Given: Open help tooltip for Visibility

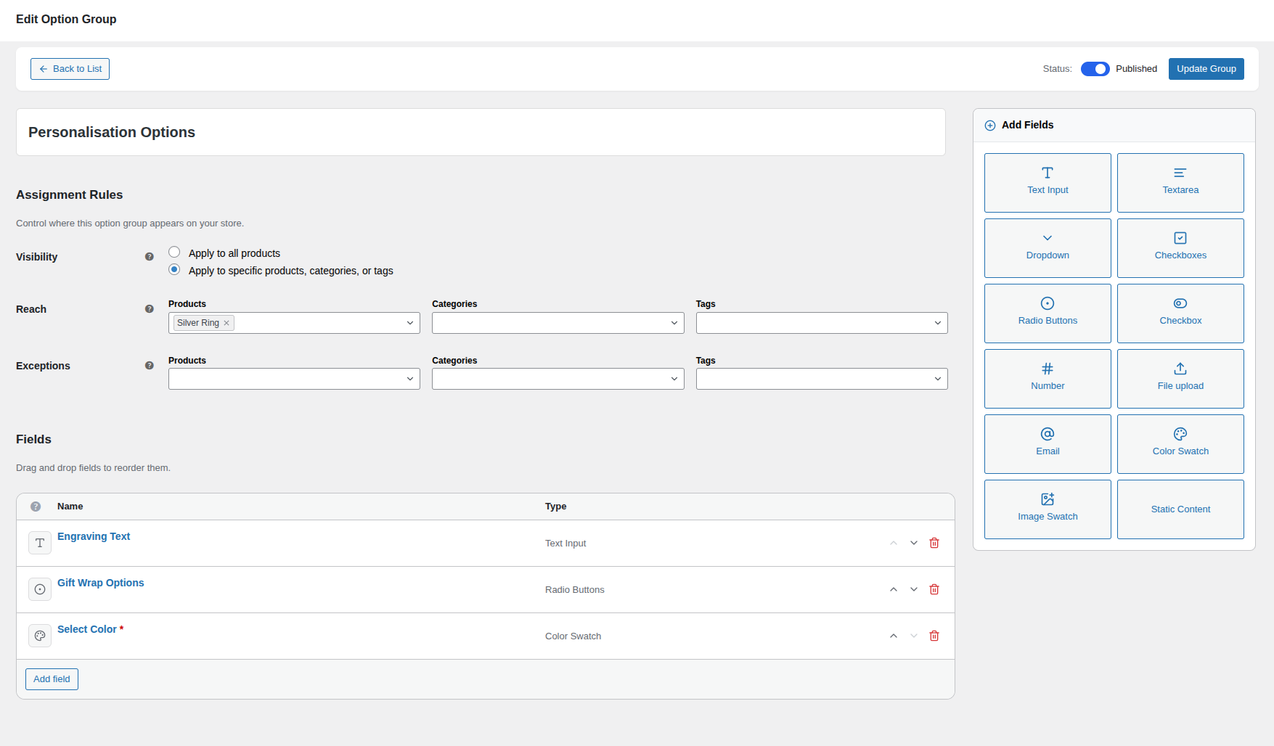Looking at the screenshot, I should 150,257.
